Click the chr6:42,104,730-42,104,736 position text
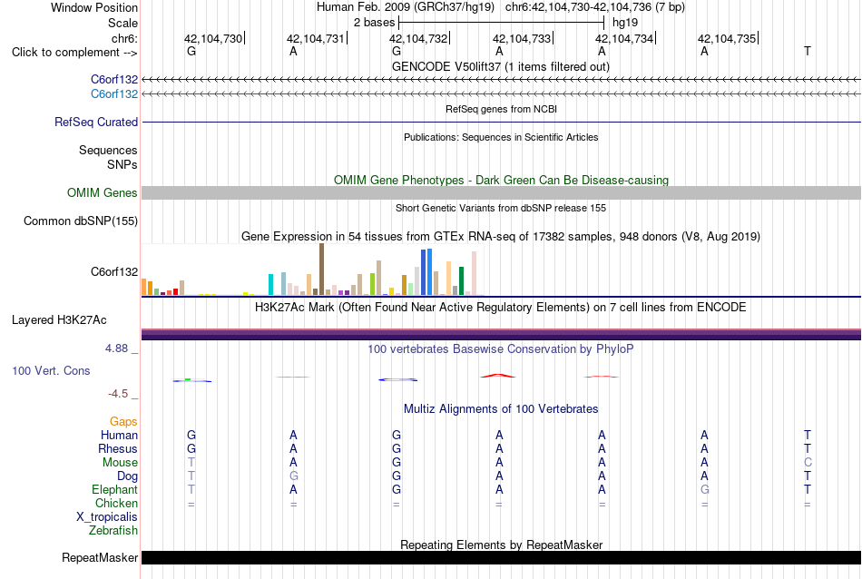Image resolution: width=862 pixels, height=579 pixels. (x=595, y=7)
